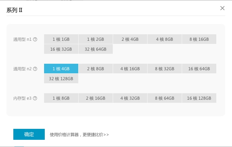Viewport: 232px width, 147px height.
Task: Click help icon next to 通用型 n2
Action: click(35, 69)
